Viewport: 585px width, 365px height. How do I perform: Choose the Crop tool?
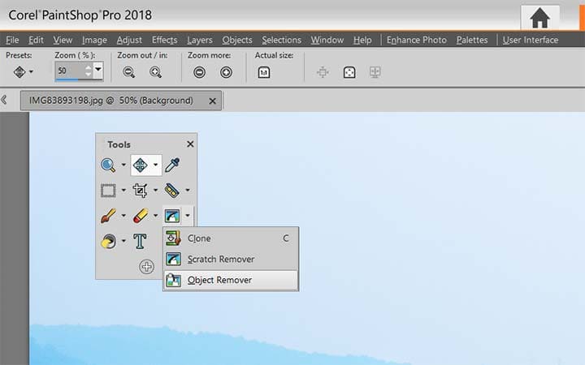pyautogui.click(x=140, y=191)
